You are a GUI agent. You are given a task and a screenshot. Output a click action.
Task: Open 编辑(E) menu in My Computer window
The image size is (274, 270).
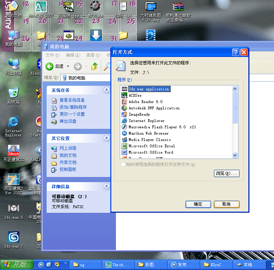(x=73, y=55)
